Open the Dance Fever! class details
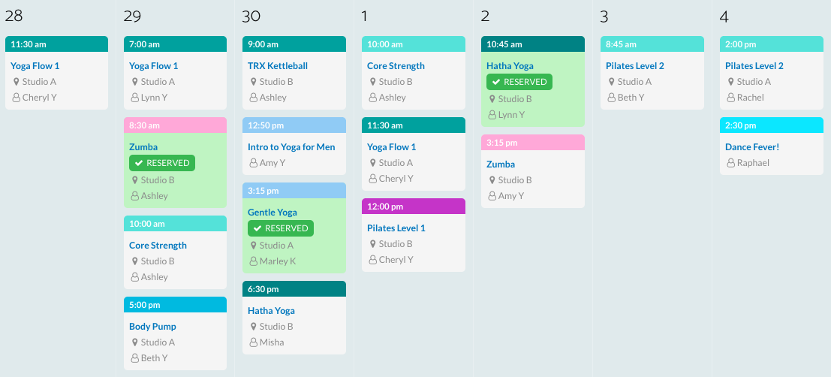 (x=751, y=147)
